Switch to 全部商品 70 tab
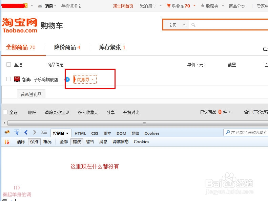Image resolution: width=268 pixels, height=201 pixels. [21, 47]
